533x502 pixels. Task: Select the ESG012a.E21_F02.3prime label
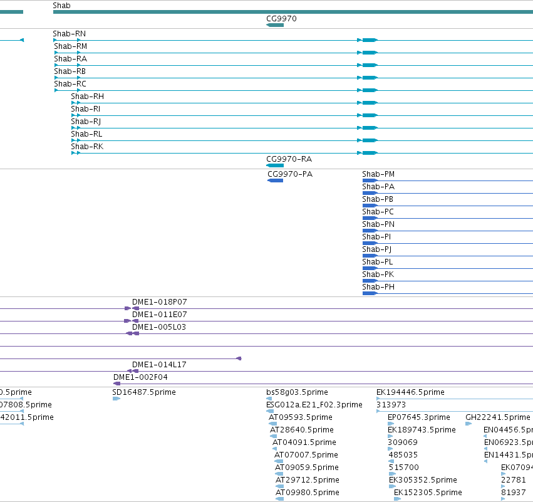[x=314, y=405]
